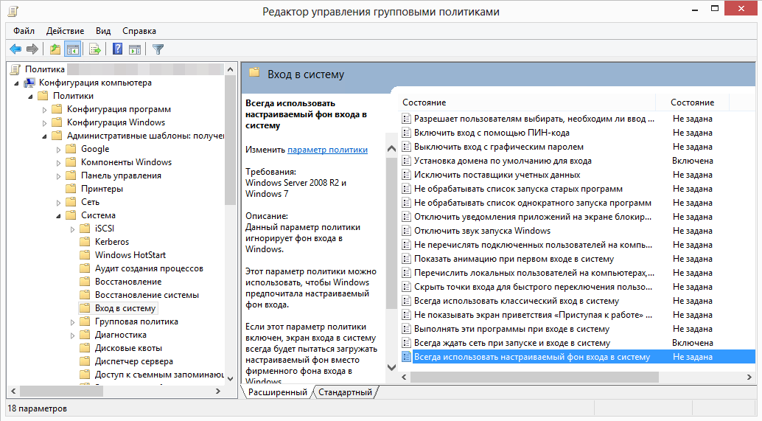Click the Forward arrow toolbar icon

coord(32,49)
